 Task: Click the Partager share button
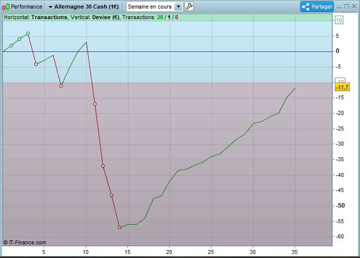click(x=317, y=7)
